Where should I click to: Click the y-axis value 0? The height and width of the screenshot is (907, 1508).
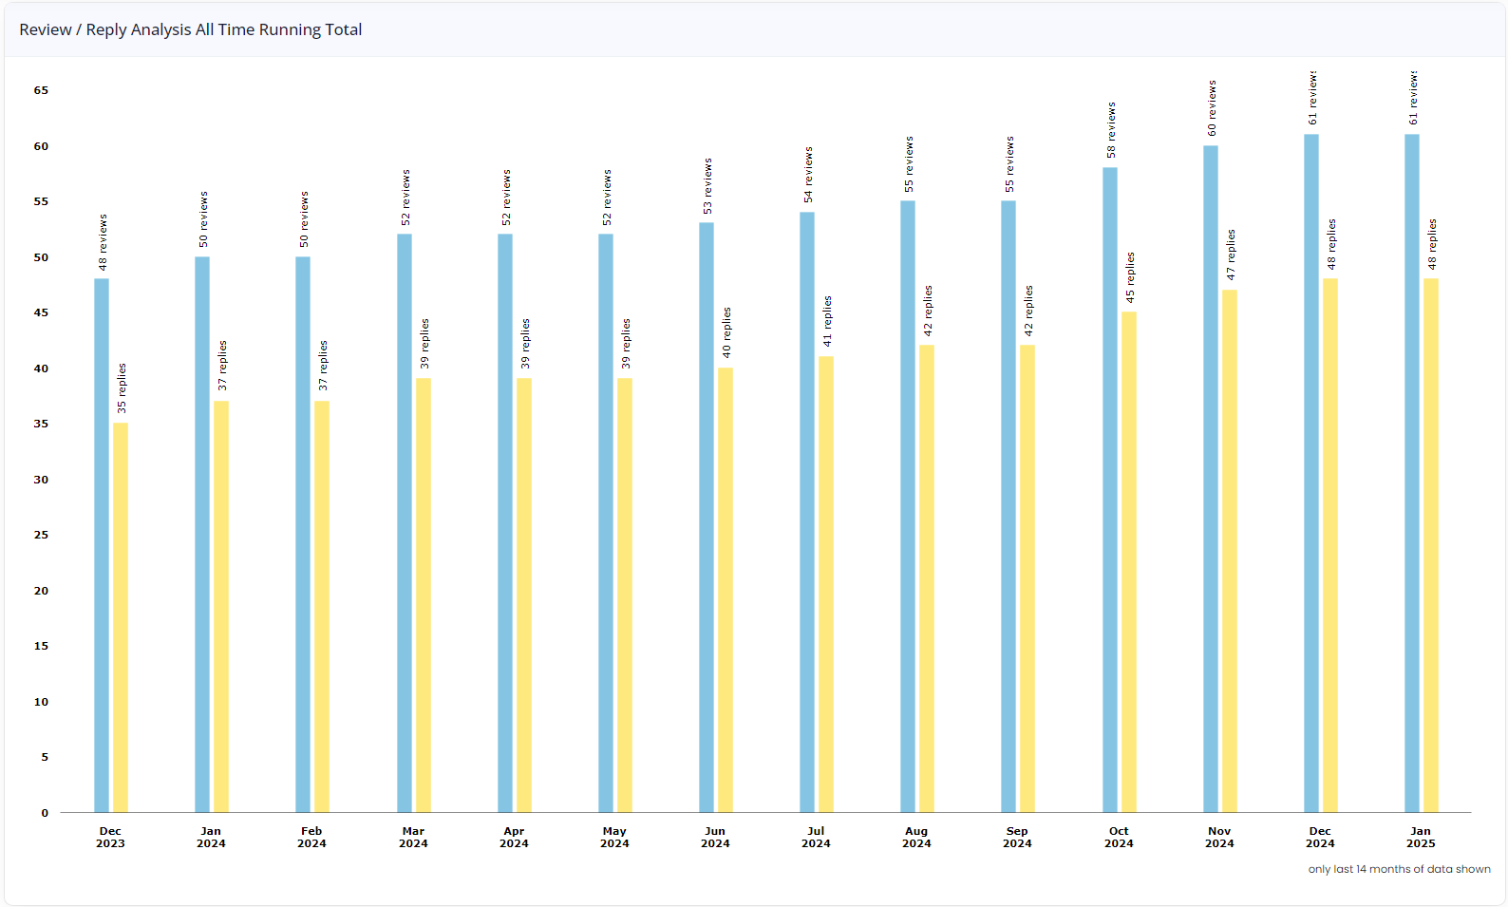point(45,813)
